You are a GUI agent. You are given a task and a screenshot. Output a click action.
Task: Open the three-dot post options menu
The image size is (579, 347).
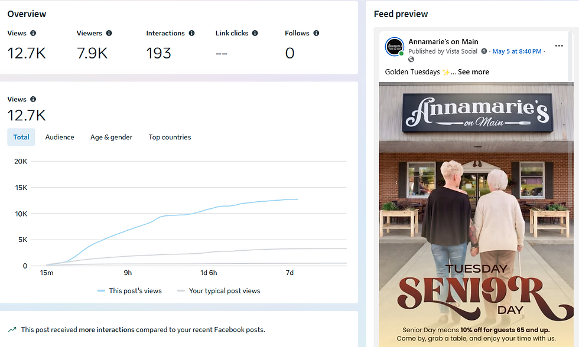(x=559, y=45)
